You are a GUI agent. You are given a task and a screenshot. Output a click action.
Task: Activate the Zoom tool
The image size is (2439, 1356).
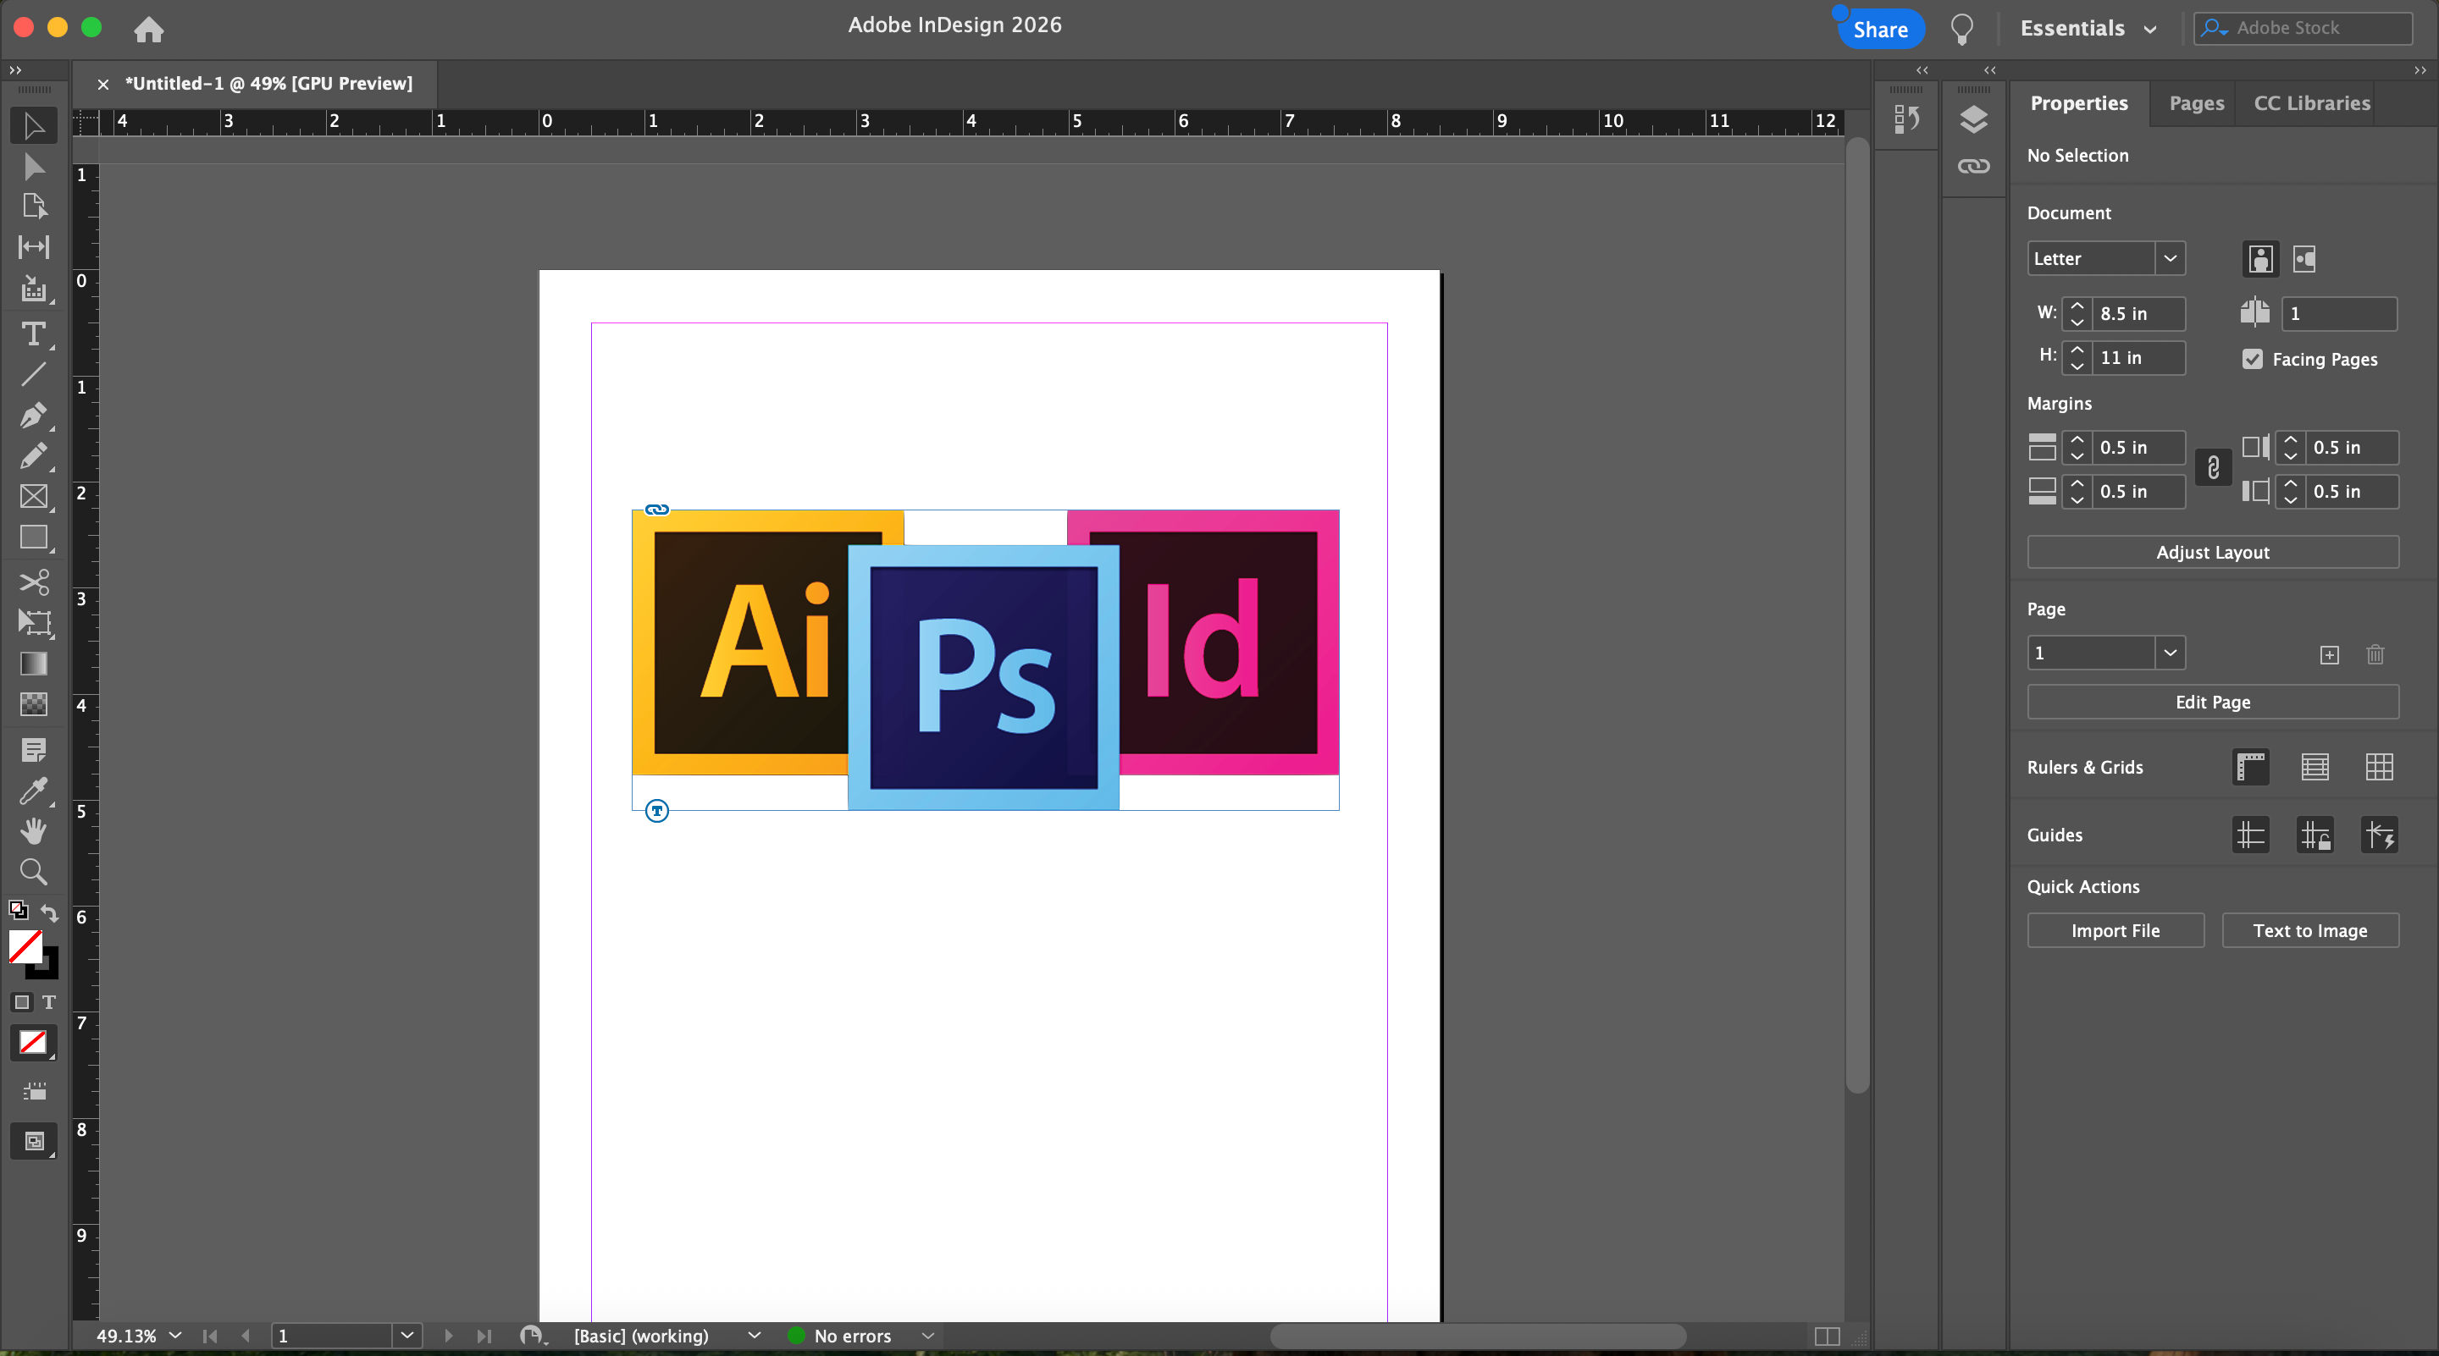coord(33,870)
